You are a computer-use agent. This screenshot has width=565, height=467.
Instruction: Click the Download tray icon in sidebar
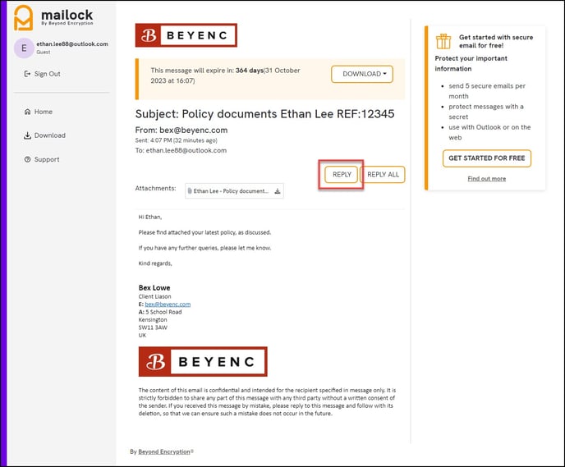tap(27, 135)
